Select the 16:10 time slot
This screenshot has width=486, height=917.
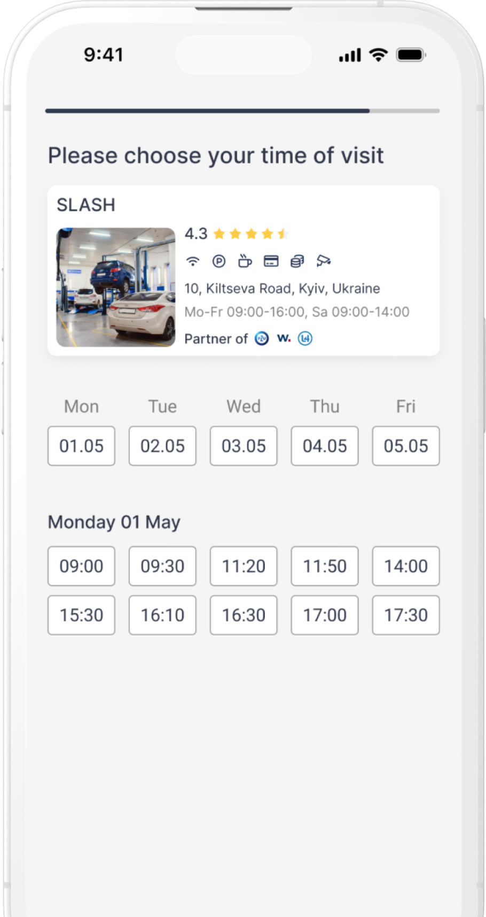tap(162, 615)
